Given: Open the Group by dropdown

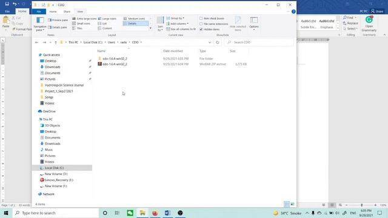Looking at the screenshot, I should coord(175,18).
